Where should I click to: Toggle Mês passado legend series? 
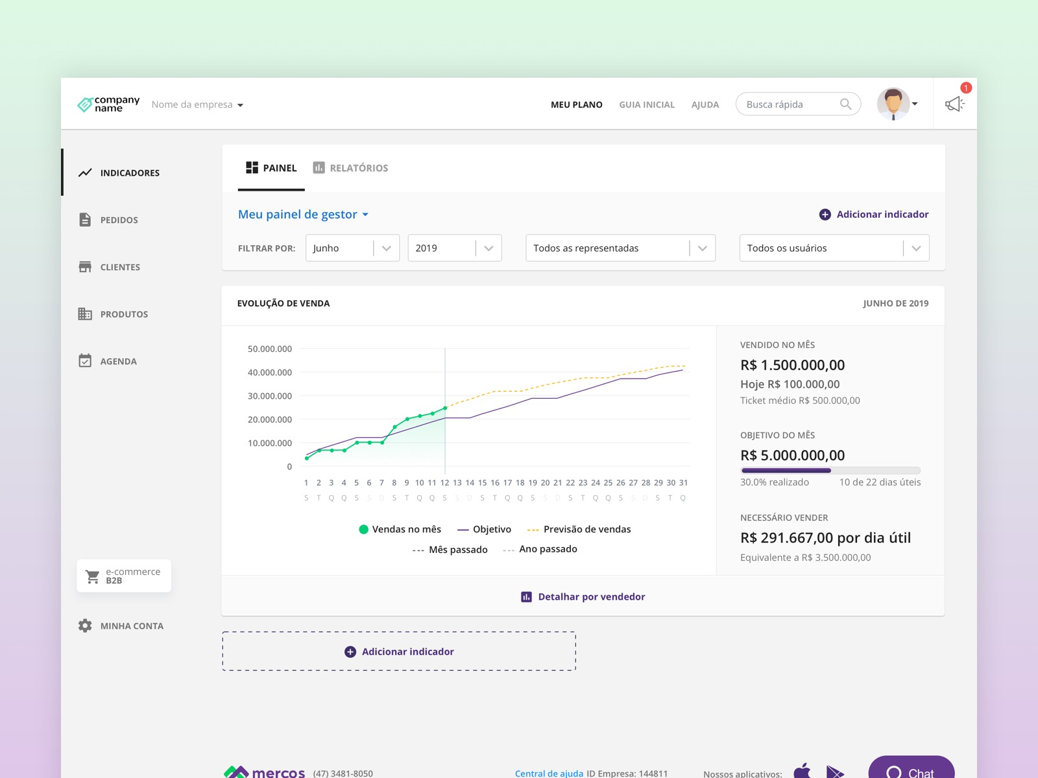(x=450, y=550)
